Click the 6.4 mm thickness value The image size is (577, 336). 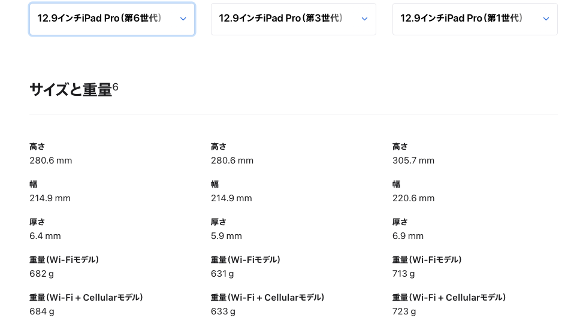coord(45,236)
